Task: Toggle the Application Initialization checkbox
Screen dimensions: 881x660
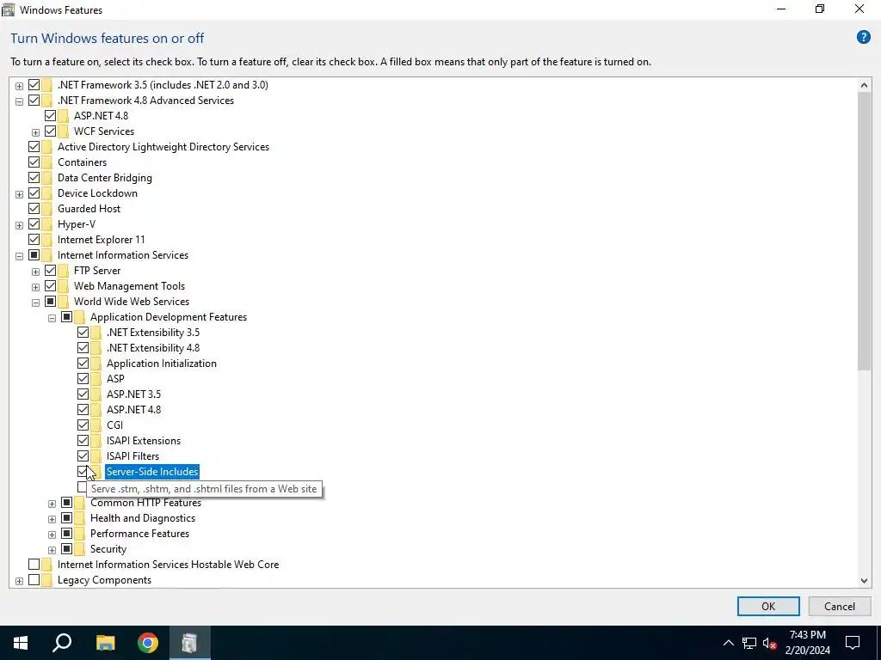Action: 83,364
